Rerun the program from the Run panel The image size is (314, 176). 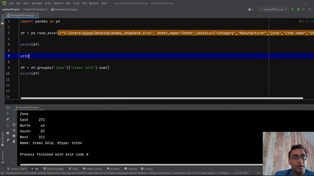click(x=8, y=113)
